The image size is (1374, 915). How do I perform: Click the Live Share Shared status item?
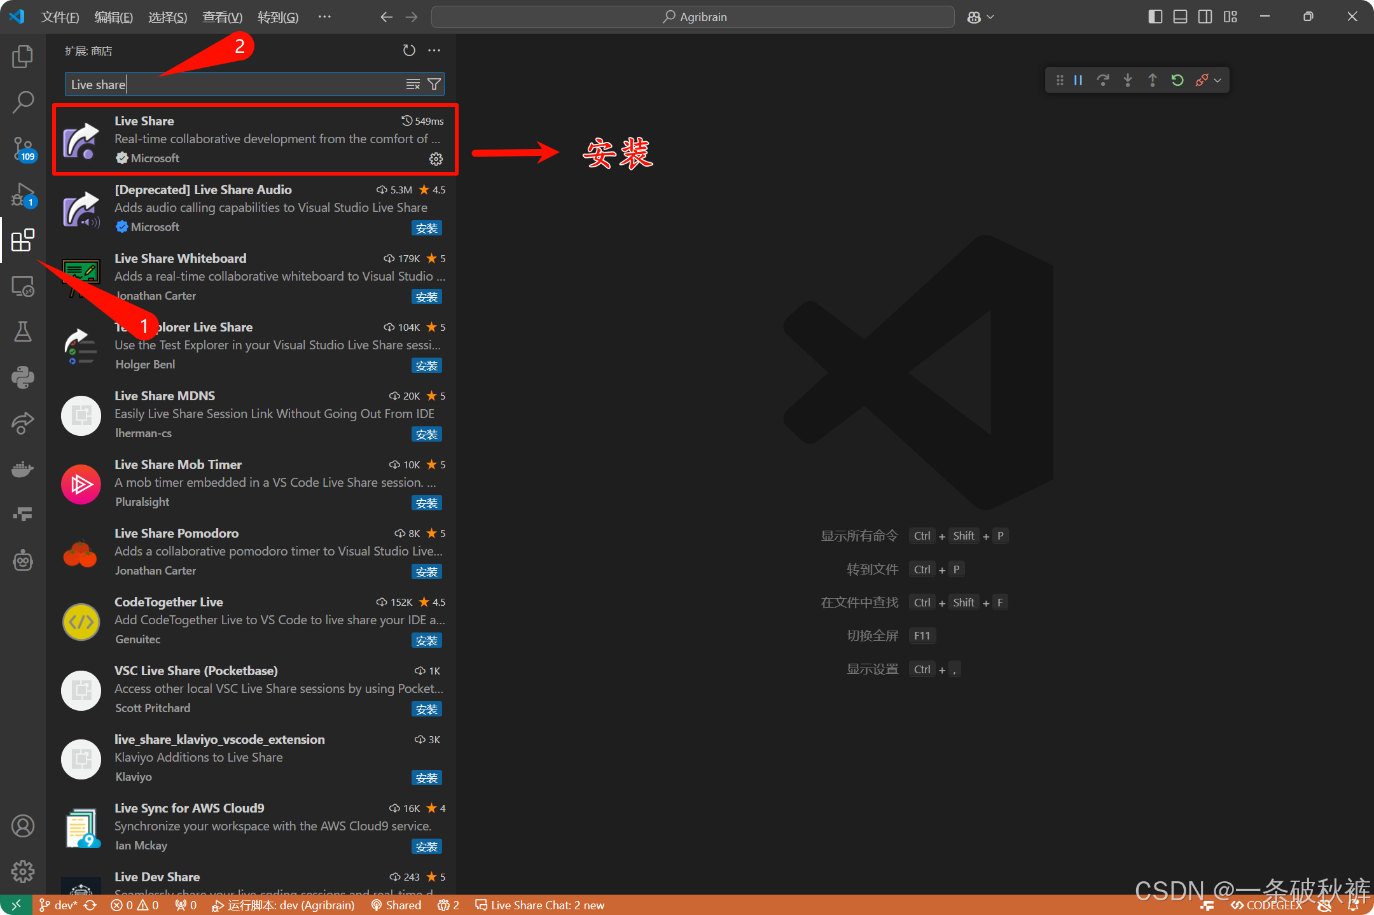pos(396,905)
